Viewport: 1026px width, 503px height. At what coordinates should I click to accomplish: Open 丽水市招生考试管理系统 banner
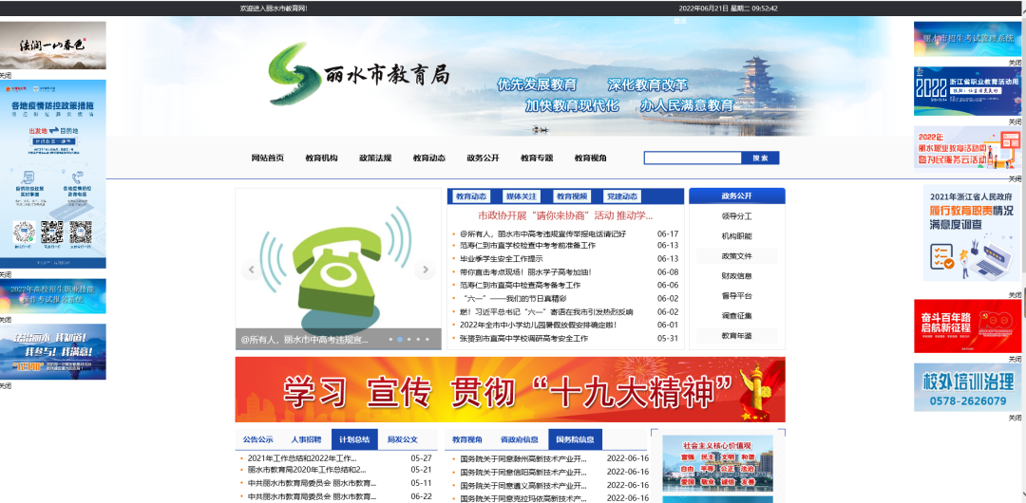pos(967,39)
